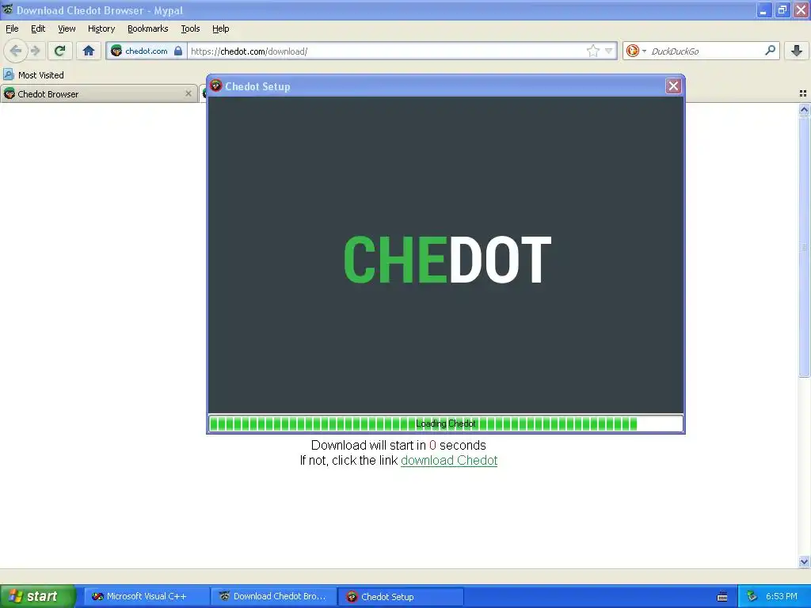Image resolution: width=811 pixels, height=608 pixels.
Task: Go back with the browser back arrow
Action: coord(16,51)
